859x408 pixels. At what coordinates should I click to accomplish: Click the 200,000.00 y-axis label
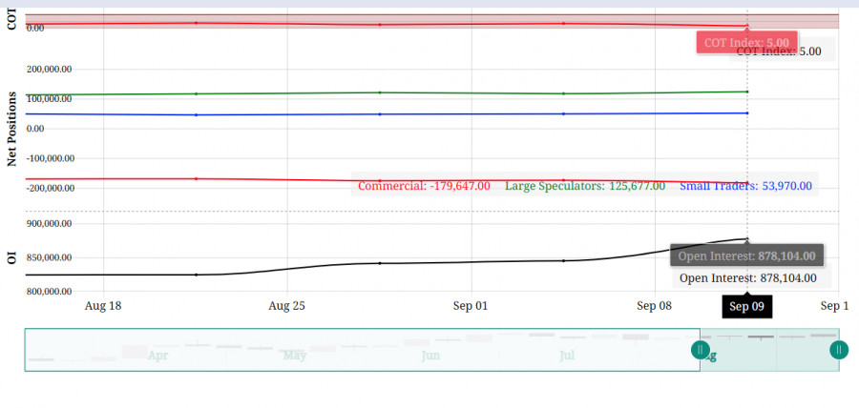coord(50,70)
